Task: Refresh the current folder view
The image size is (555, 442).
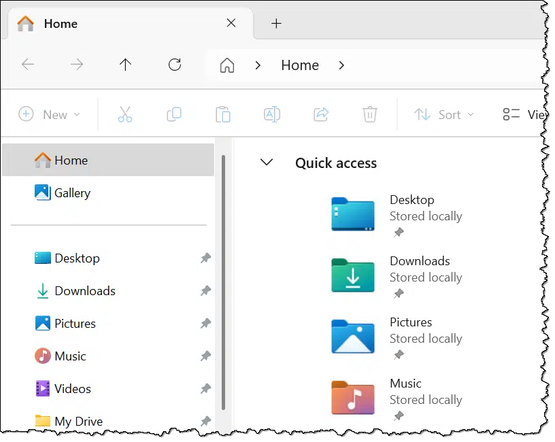Action: (x=175, y=65)
